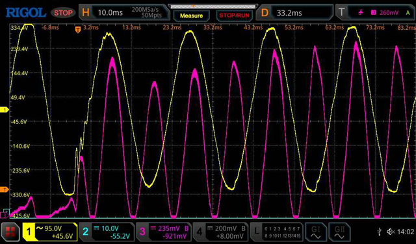Click the waveform memory position bar

[x=213, y=6]
